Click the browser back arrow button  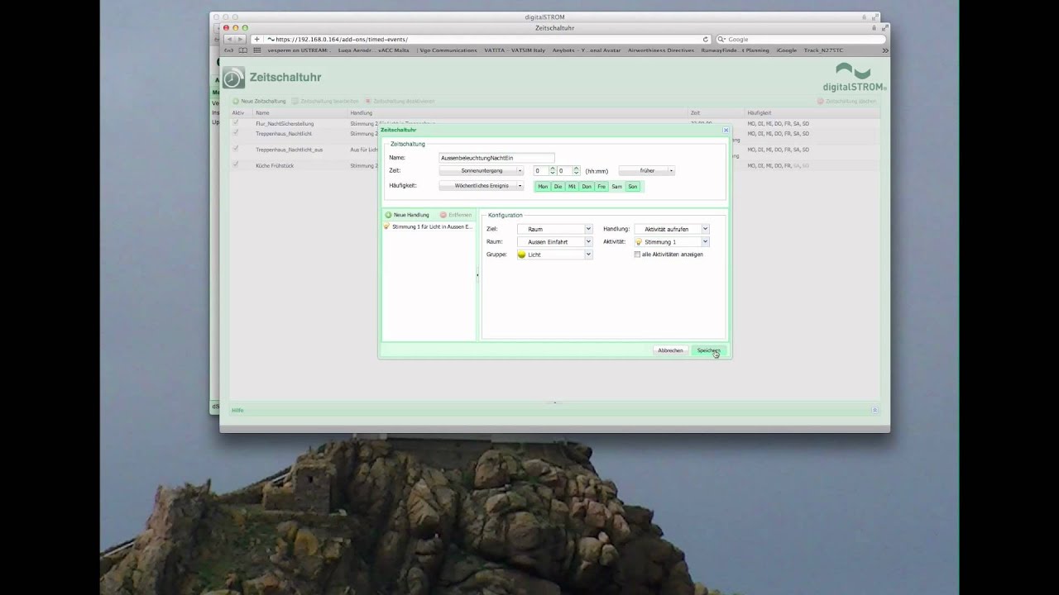(x=230, y=39)
